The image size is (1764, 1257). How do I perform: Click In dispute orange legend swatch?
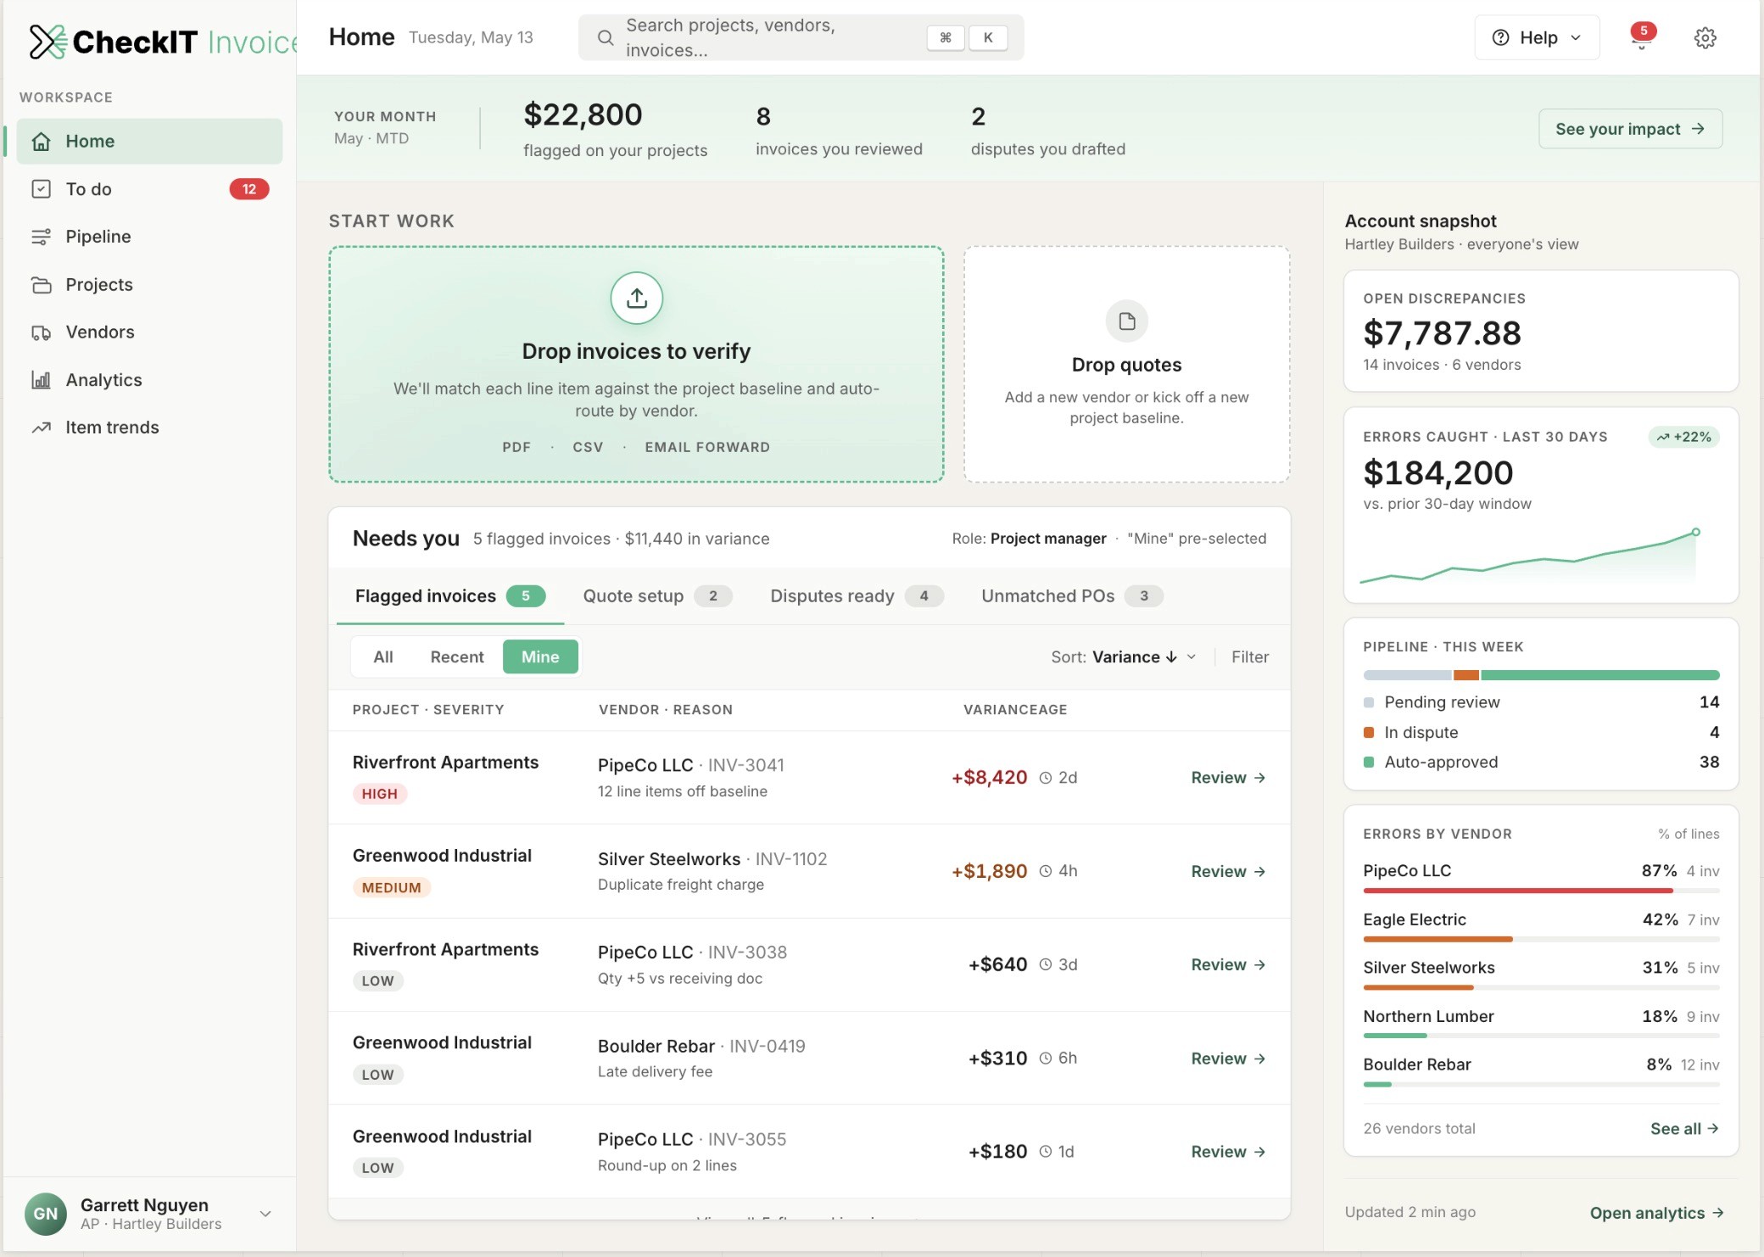coord(1369,732)
